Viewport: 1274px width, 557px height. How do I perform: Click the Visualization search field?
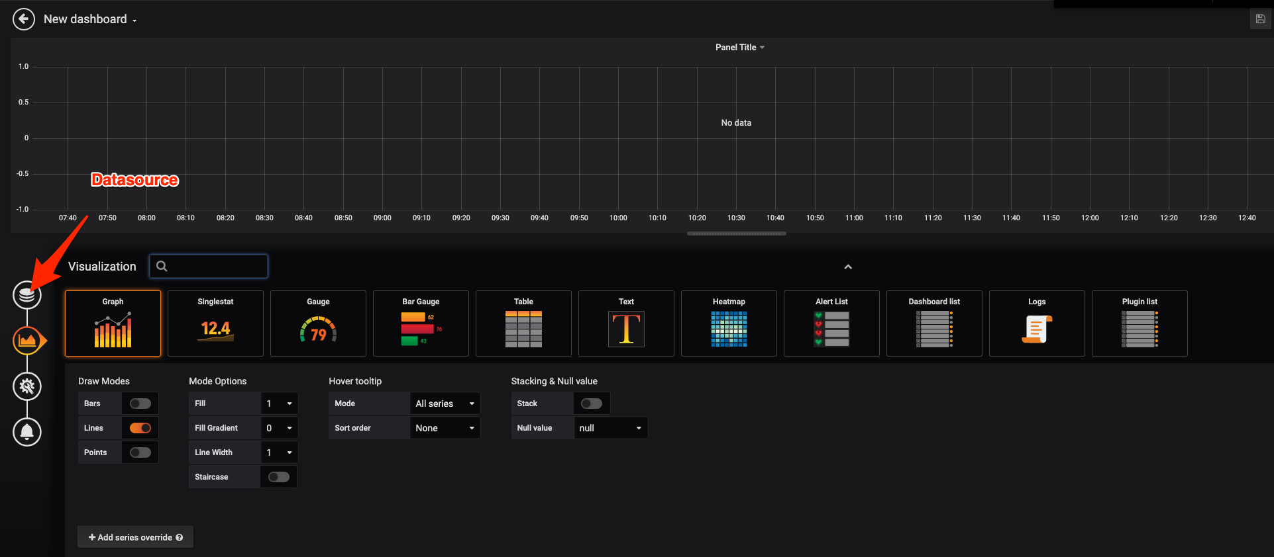(209, 266)
